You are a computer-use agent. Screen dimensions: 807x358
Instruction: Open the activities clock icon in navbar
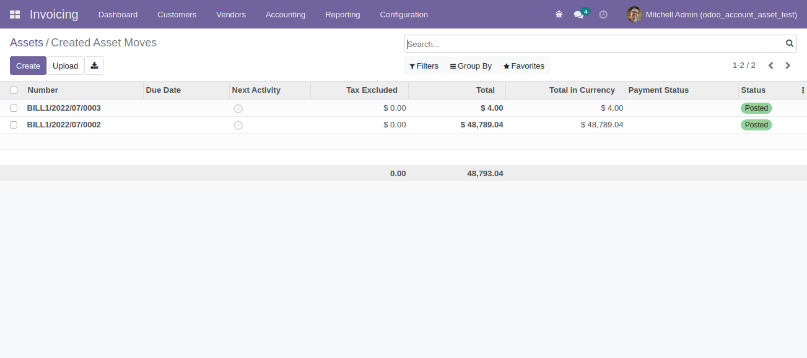coord(603,14)
